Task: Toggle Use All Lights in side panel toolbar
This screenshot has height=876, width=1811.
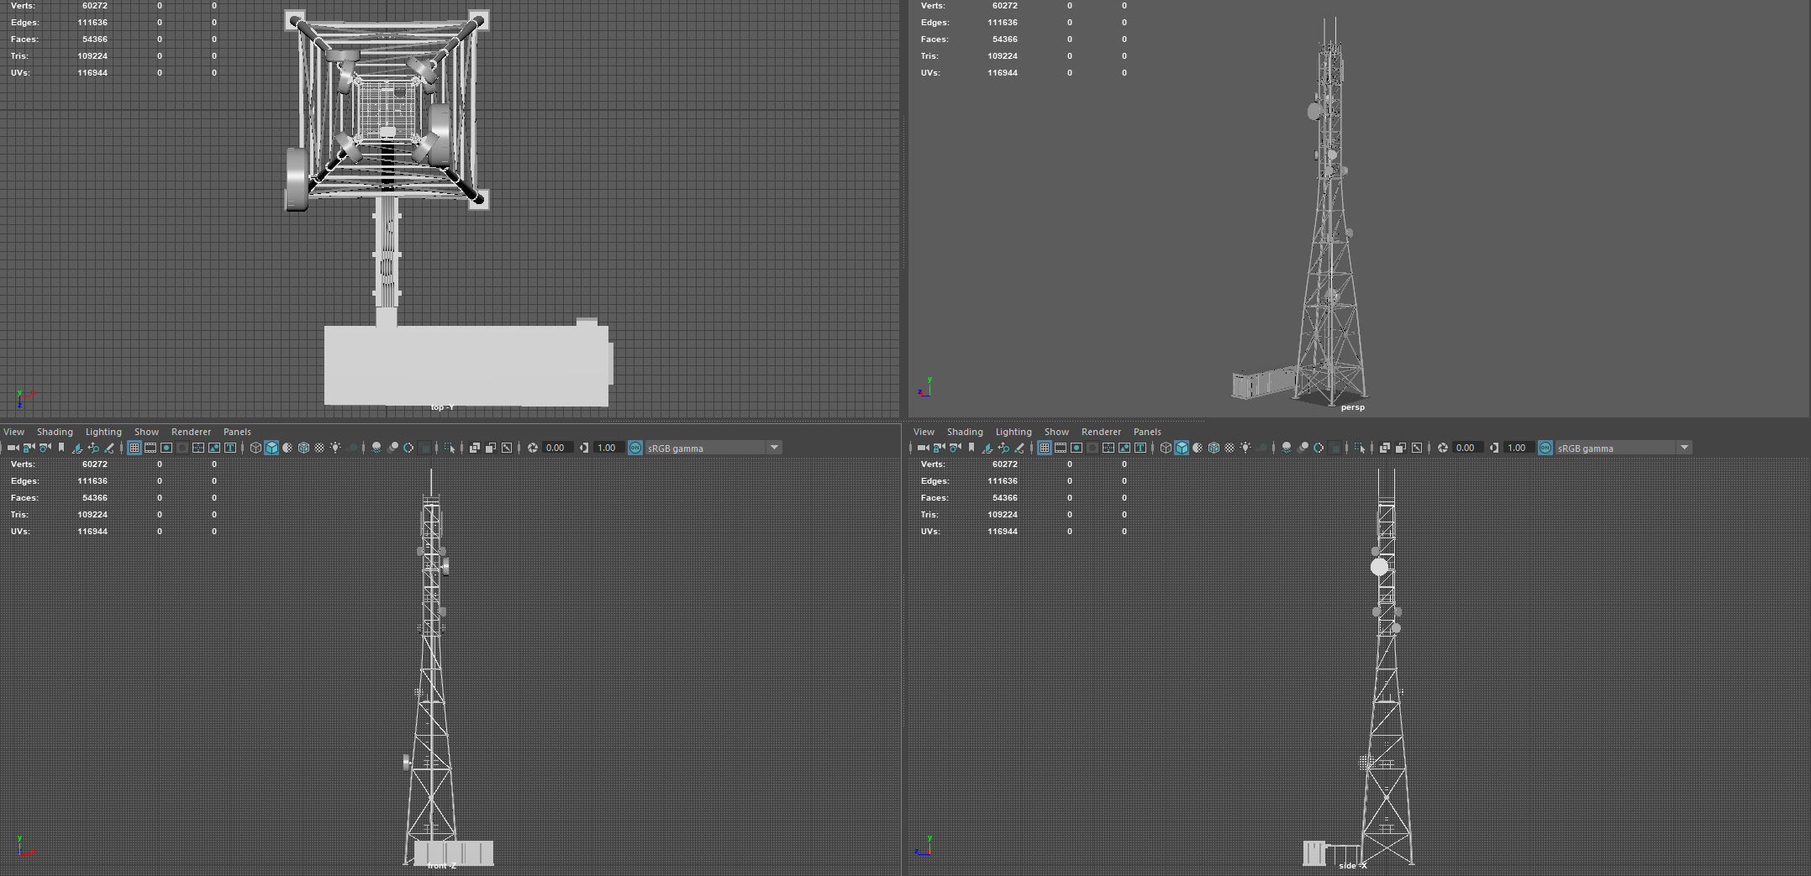Action: pos(1245,448)
